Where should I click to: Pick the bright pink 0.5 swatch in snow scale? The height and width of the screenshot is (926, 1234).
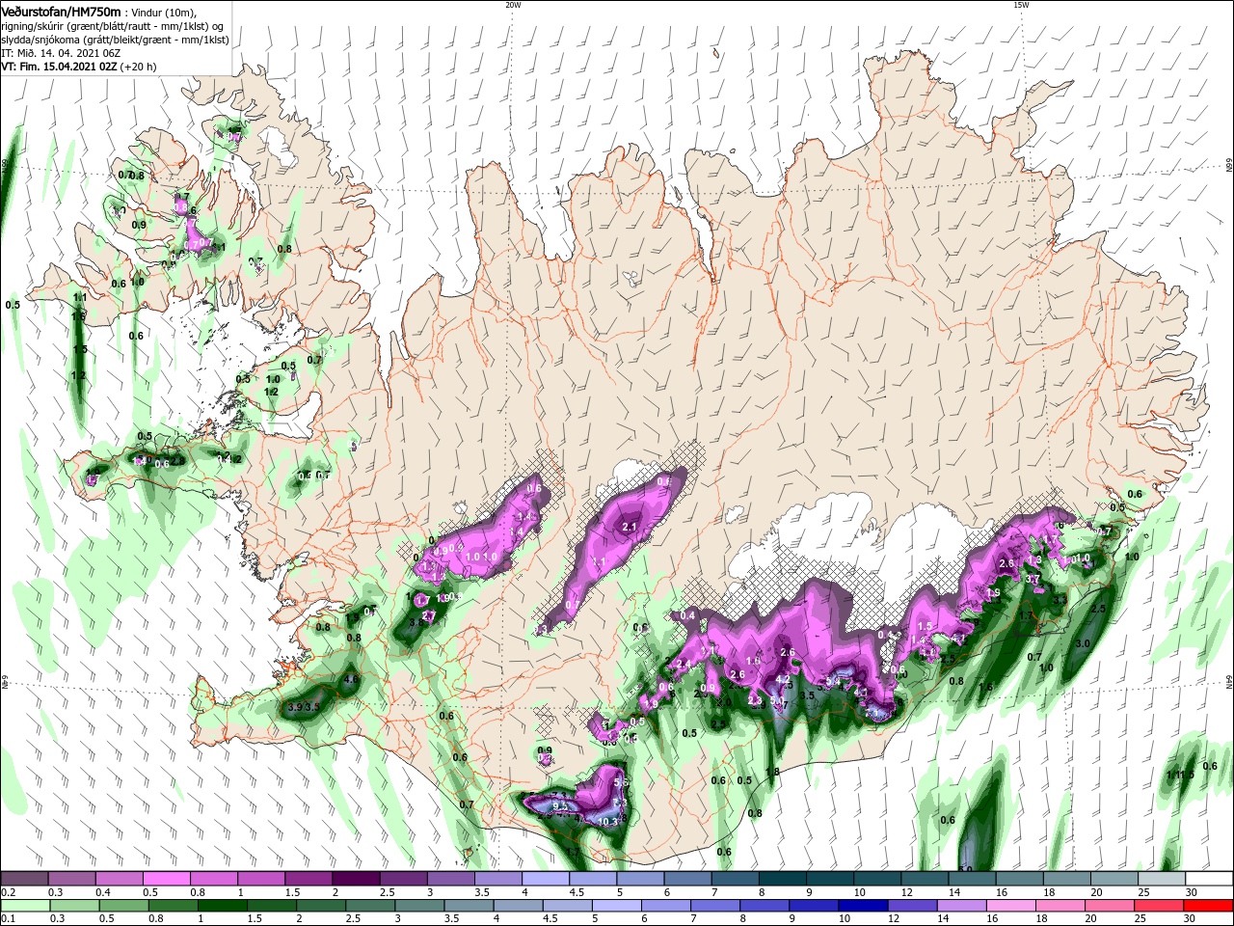(x=166, y=879)
